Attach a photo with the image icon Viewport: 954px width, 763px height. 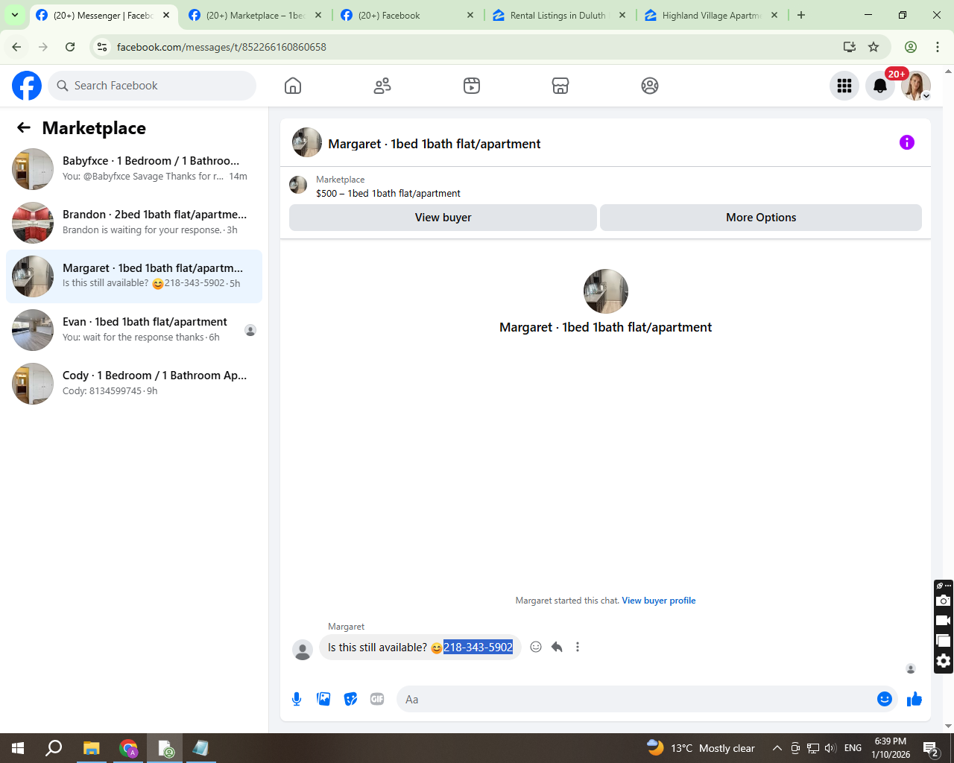[x=323, y=699]
